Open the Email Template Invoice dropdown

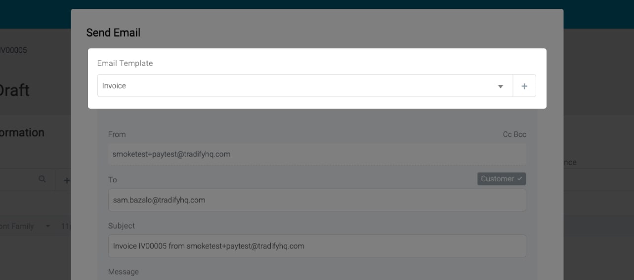(305, 86)
